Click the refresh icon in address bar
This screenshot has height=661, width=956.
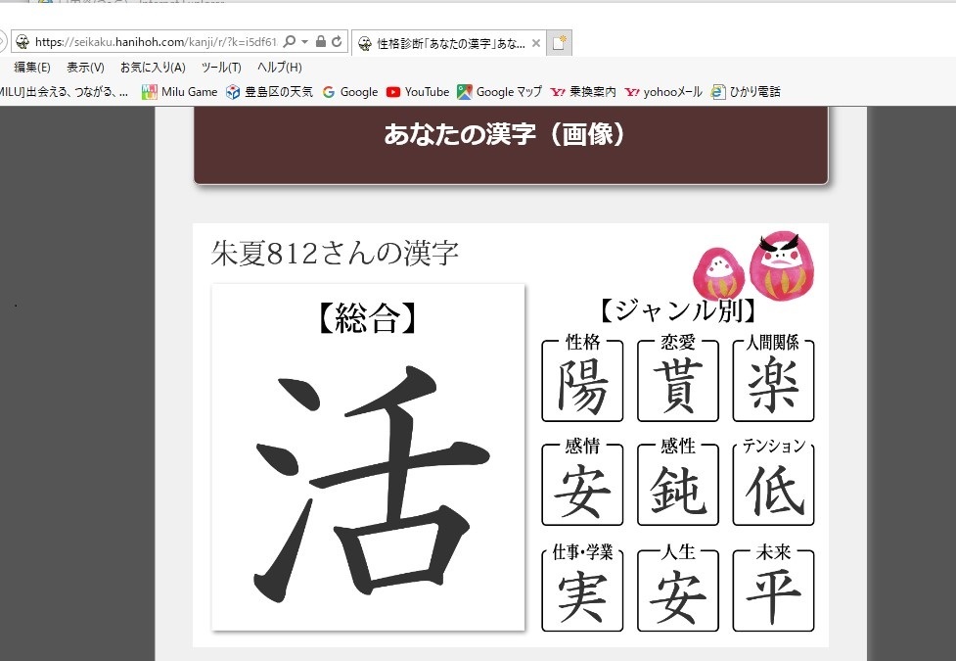[x=337, y=42]
